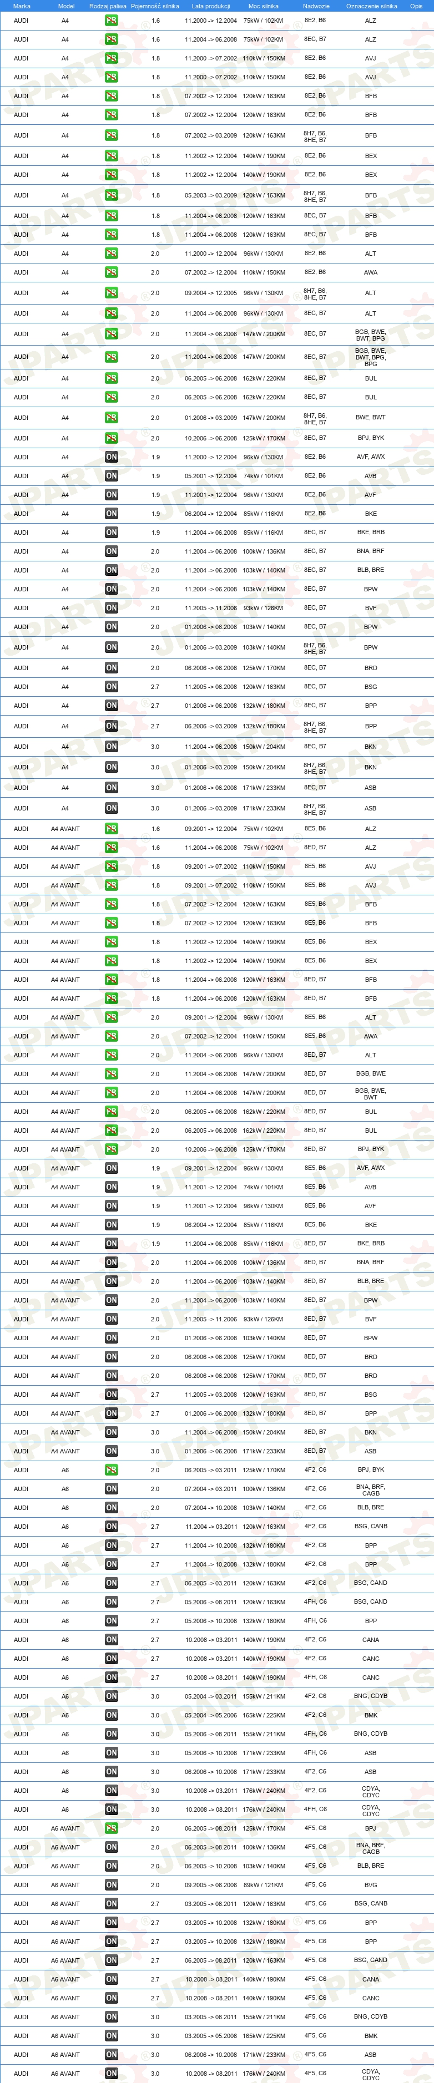Click the Marka column header
The image size is (434, 2083).
pyautogui.click(x=22, y=6)
